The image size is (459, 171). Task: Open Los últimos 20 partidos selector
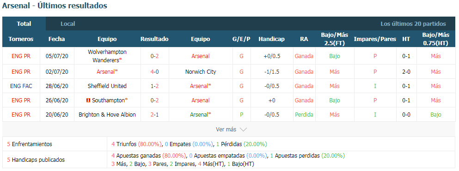413,24
